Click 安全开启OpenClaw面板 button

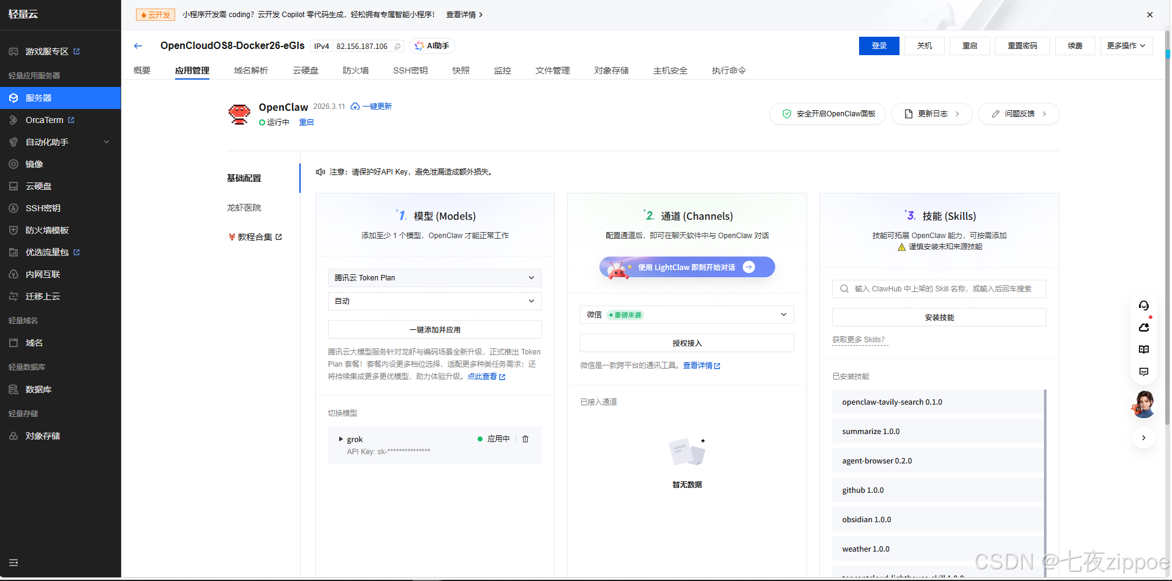827,114
